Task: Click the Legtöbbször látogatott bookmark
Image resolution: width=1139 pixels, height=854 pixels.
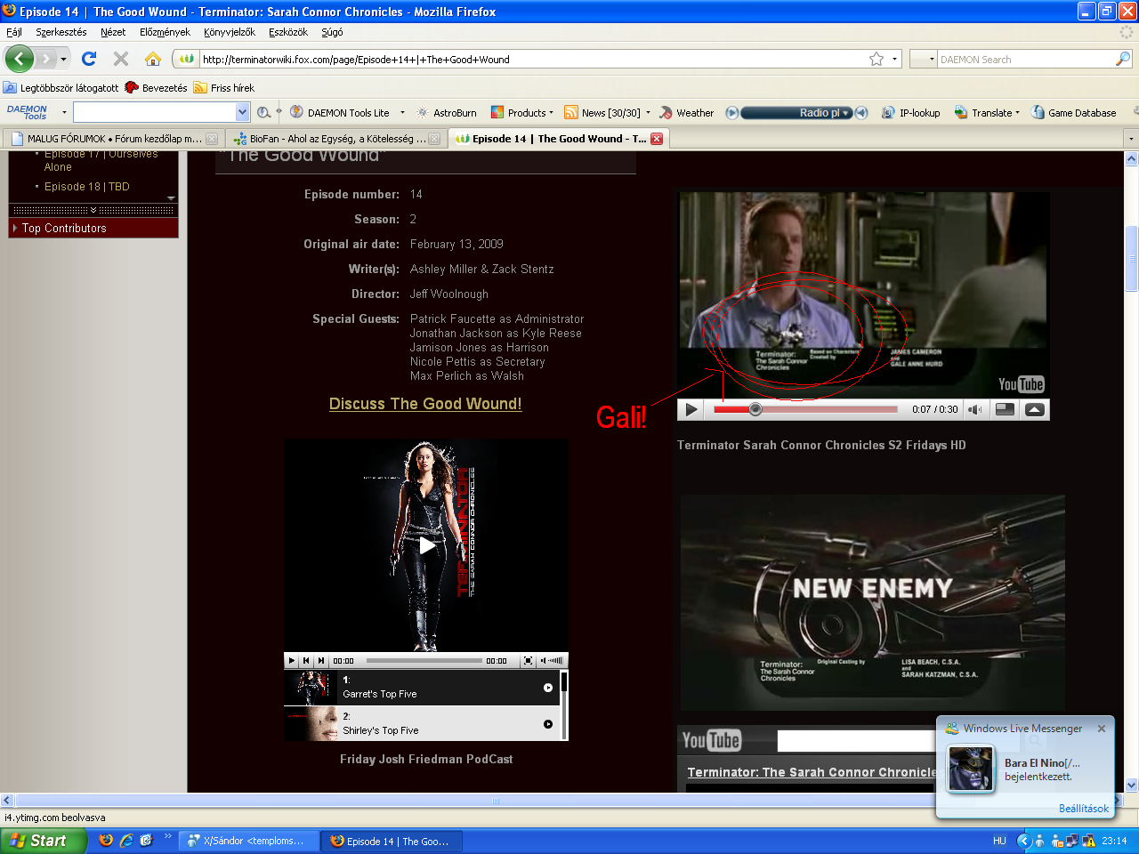Action: pos(61,88)
